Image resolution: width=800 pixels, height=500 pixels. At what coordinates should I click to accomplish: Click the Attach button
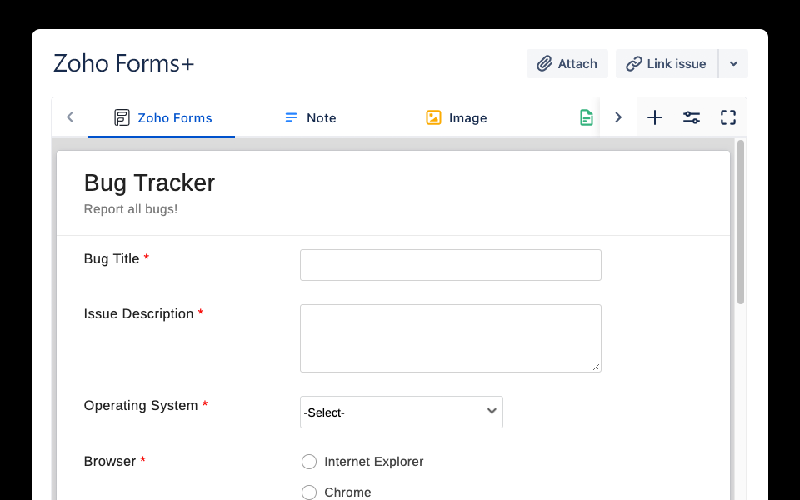tap(567, 63)
